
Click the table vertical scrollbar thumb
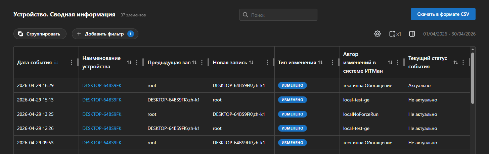(x=473, y=78)
